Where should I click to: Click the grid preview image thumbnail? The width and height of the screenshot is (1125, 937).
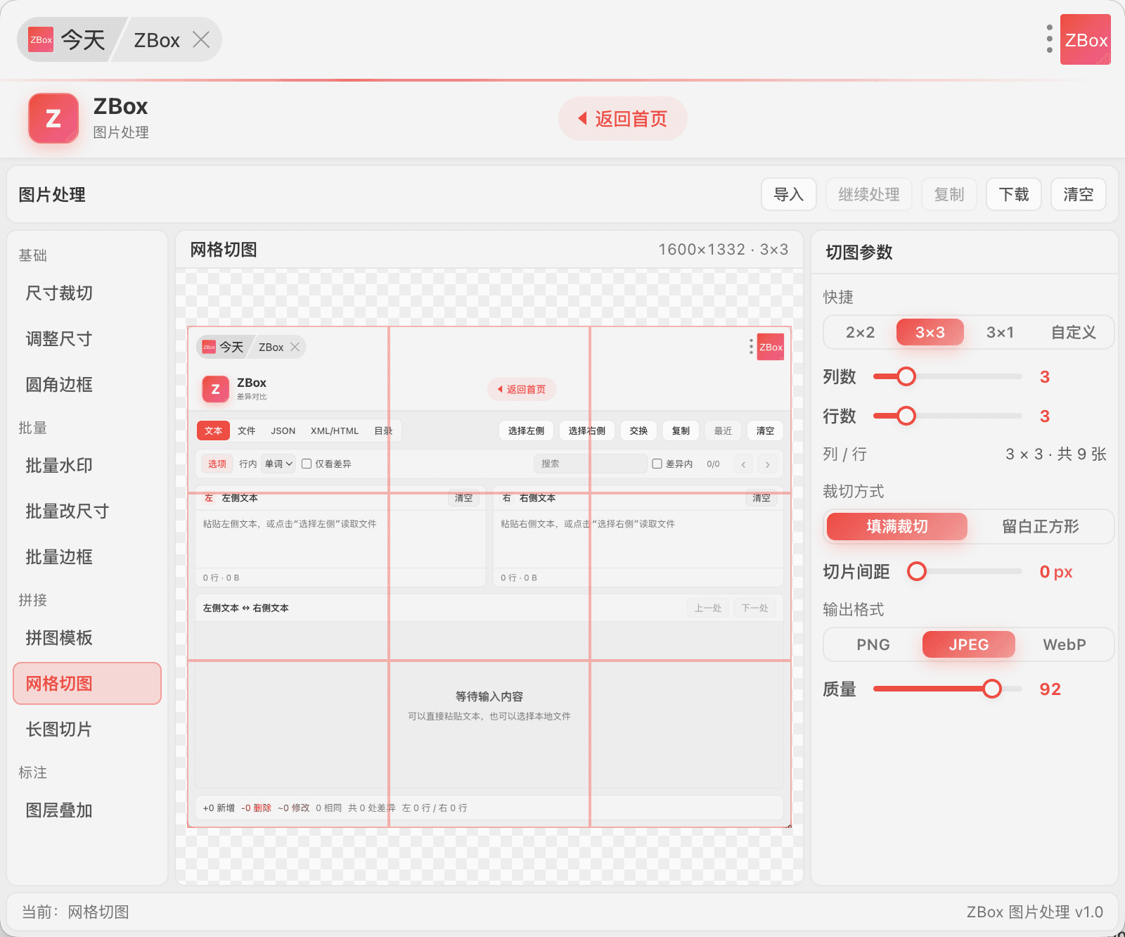pos(489,577)
